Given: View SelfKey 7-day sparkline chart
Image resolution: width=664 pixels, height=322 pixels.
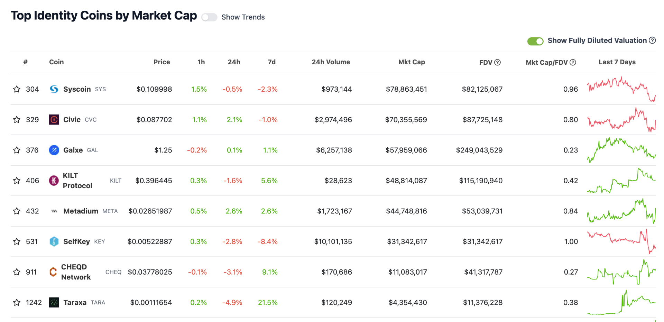Looking at the screenshot, I should pyautogui.click(x=621, y=241).
